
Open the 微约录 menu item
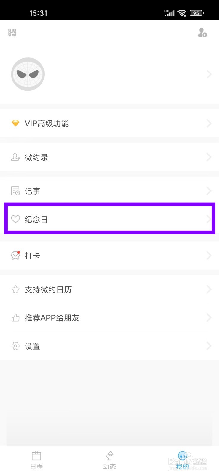coord(109,157)
